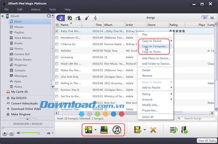Click the orange X delete icon
Screen dimensions: 218x144
(153, 130)
